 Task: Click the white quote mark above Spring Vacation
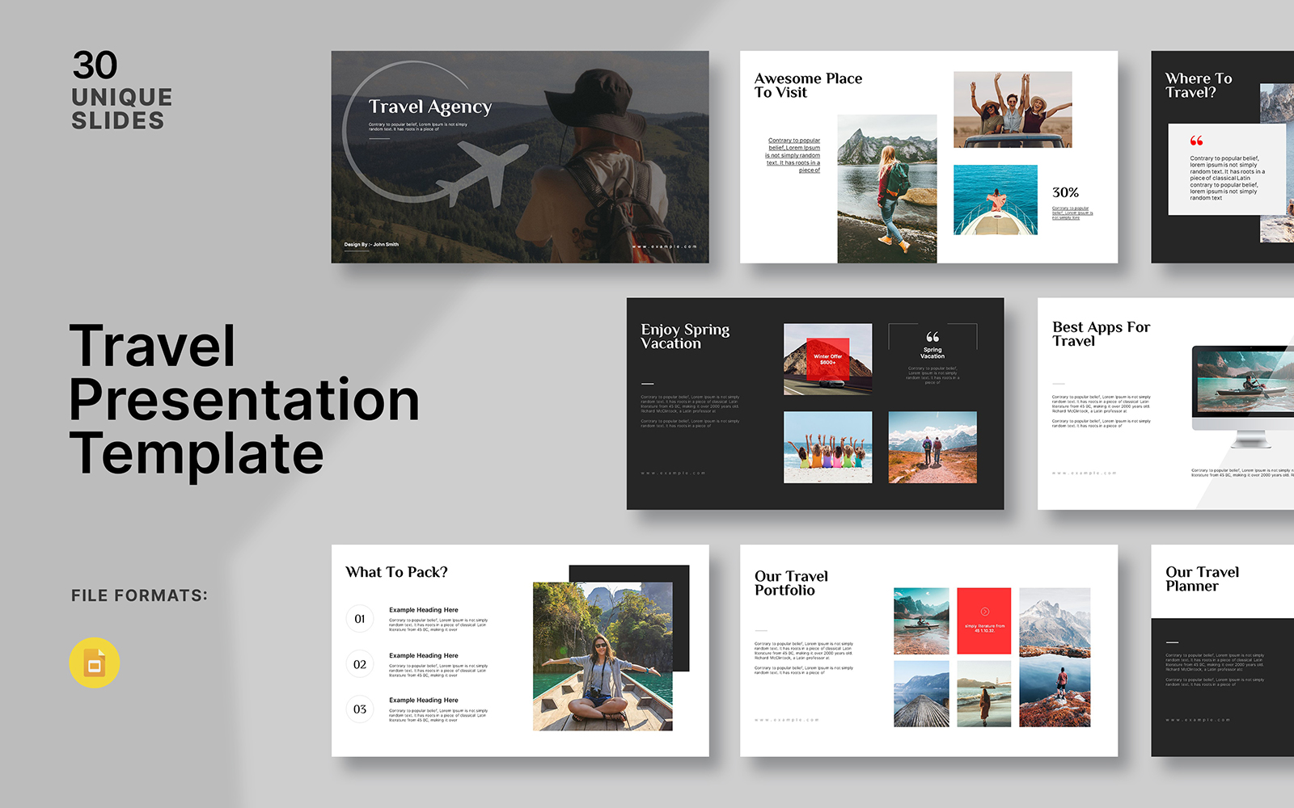click(x=932, y=337)
